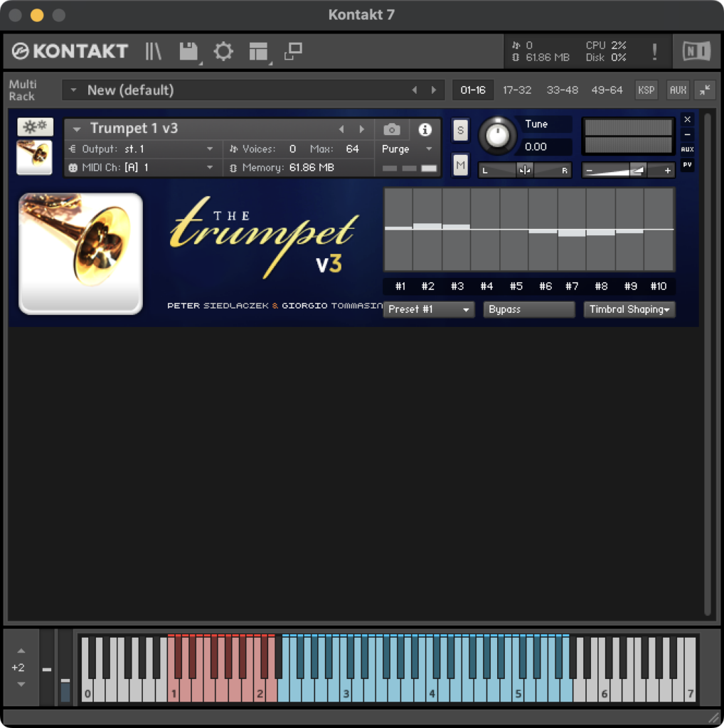This screenshot has height=728, width=724.
Task: Switch to the 33-48 rack page
Action: pos(562,90)
